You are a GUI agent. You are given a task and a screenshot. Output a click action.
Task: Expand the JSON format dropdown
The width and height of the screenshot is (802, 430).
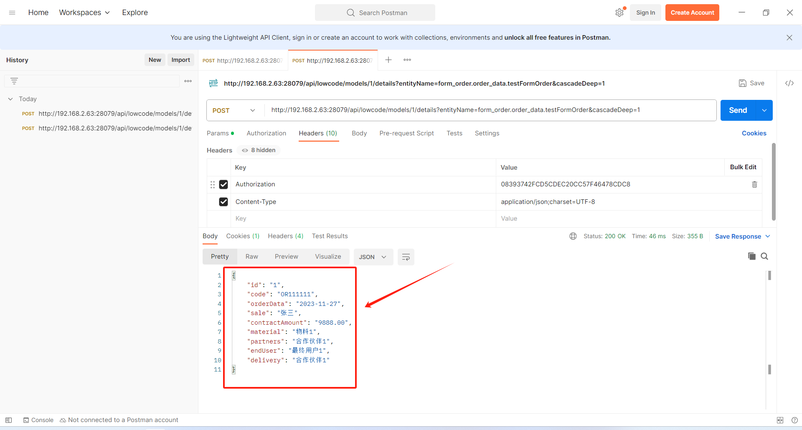pos(373,257)
